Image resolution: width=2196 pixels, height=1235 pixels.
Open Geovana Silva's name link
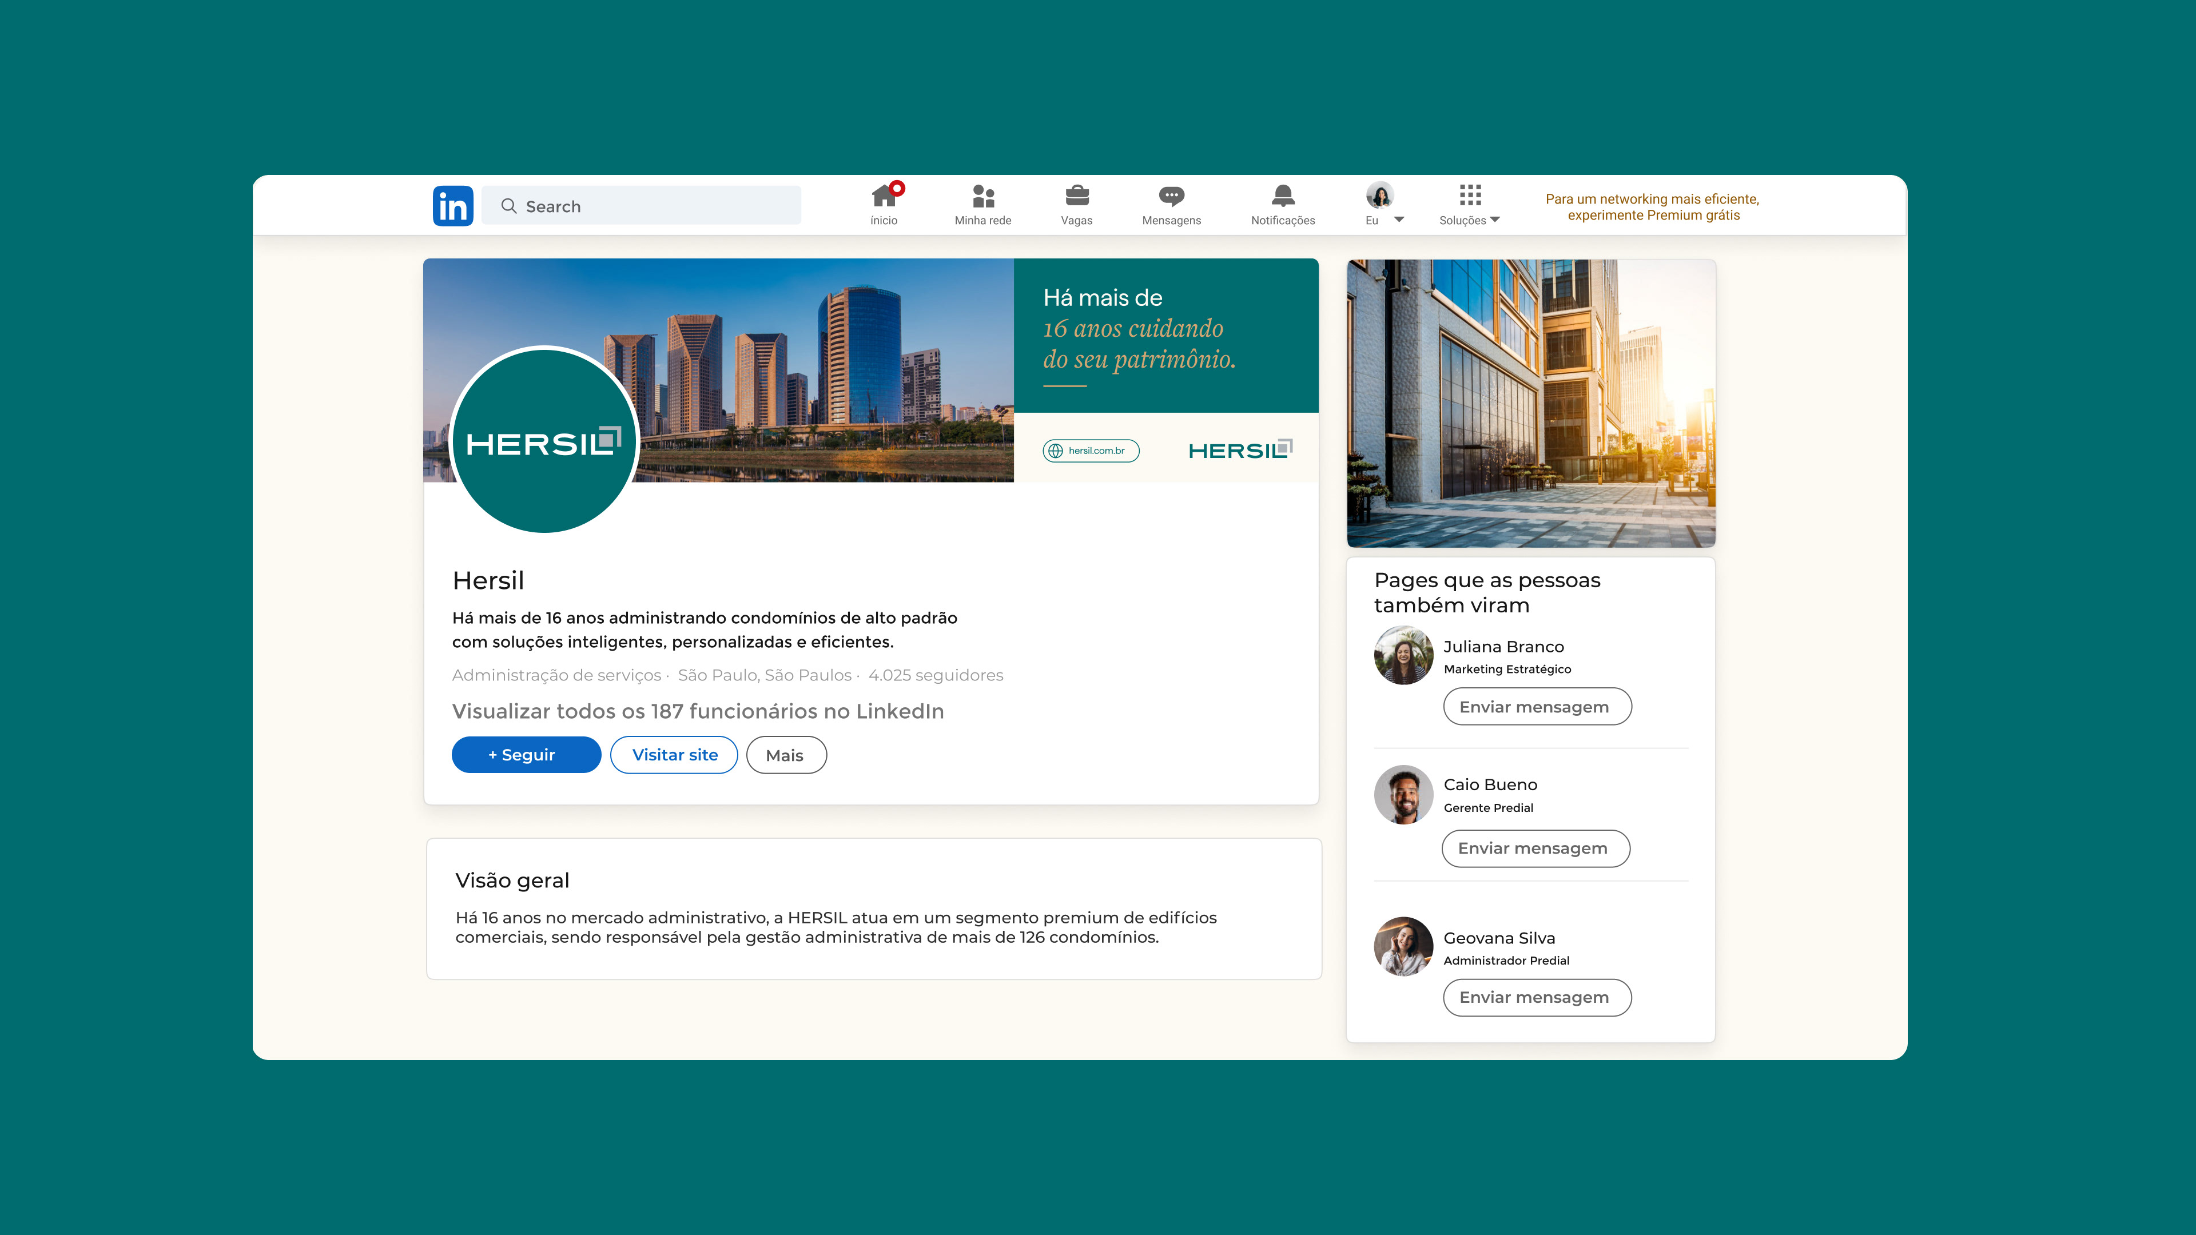click(x=1499, y=938)
